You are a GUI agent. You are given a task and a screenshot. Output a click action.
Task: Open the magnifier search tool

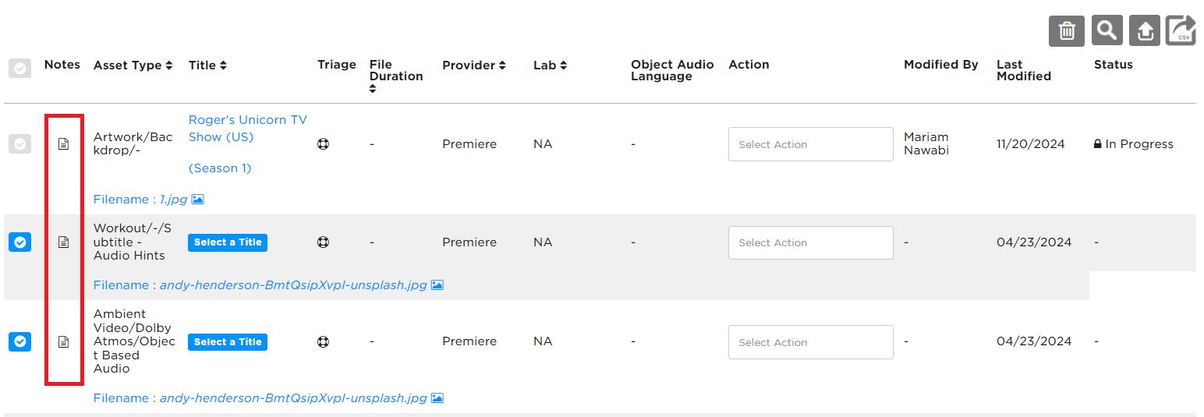click(x=1106, y=31)
